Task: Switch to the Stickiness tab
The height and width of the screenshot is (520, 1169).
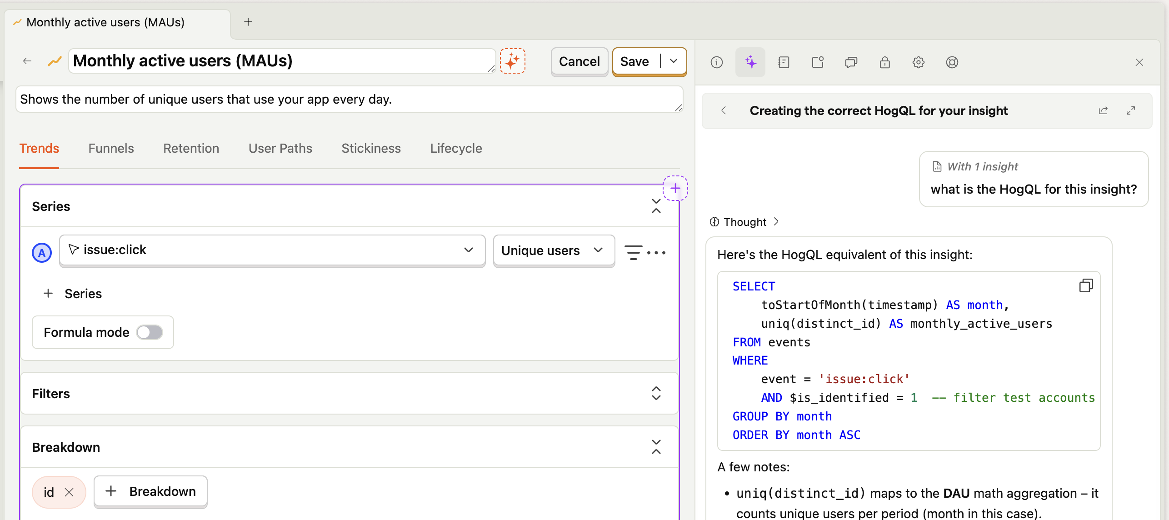Action: (371, 149)
